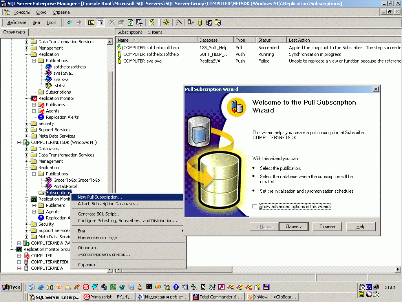Image resolution: width=402 pixels, height=302 pixels.
Task: Expand the COMPUTER\NEW monitor group node
Action: pos(19,268)
